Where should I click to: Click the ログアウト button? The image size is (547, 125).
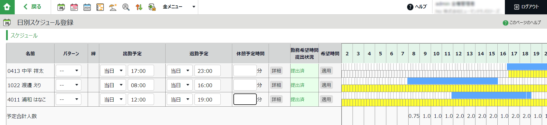click(x=526, y=7)
